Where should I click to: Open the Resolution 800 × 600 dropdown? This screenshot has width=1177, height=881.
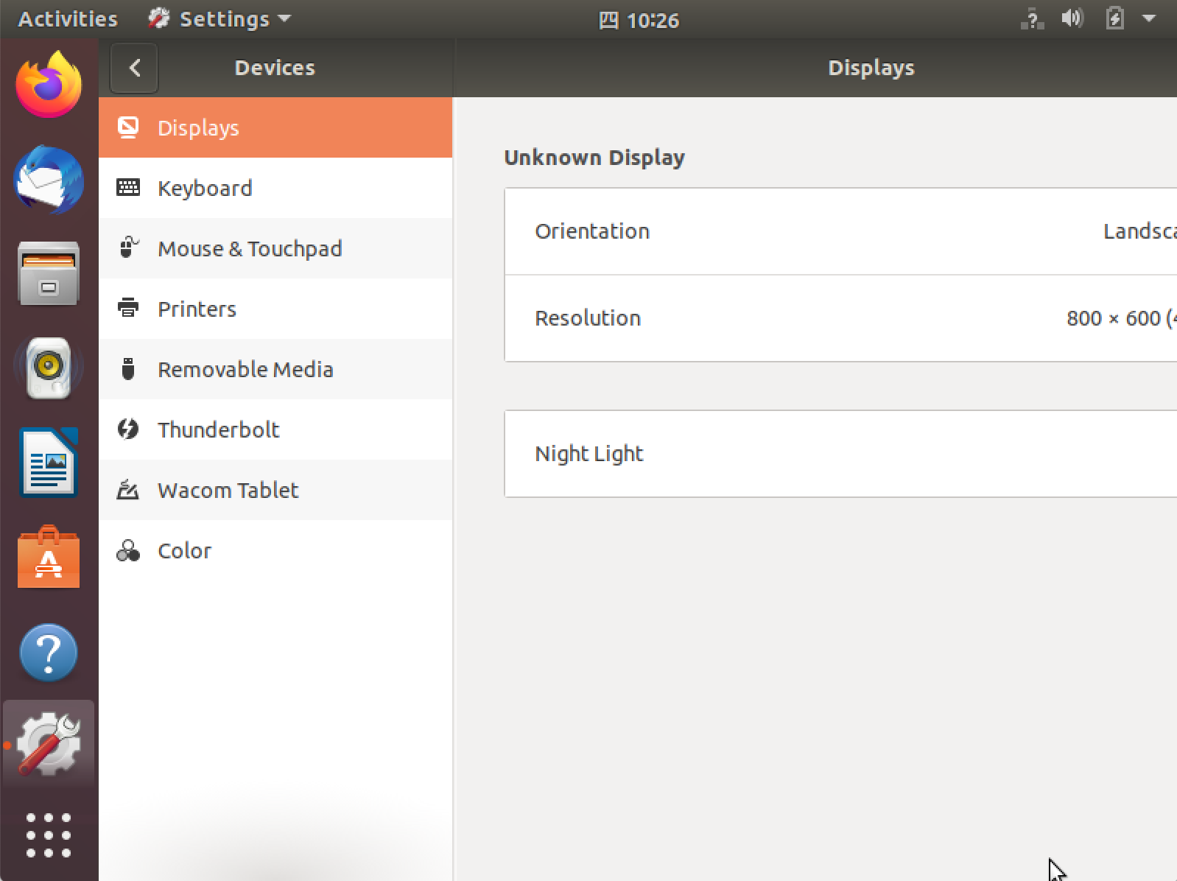pos(840,318)
